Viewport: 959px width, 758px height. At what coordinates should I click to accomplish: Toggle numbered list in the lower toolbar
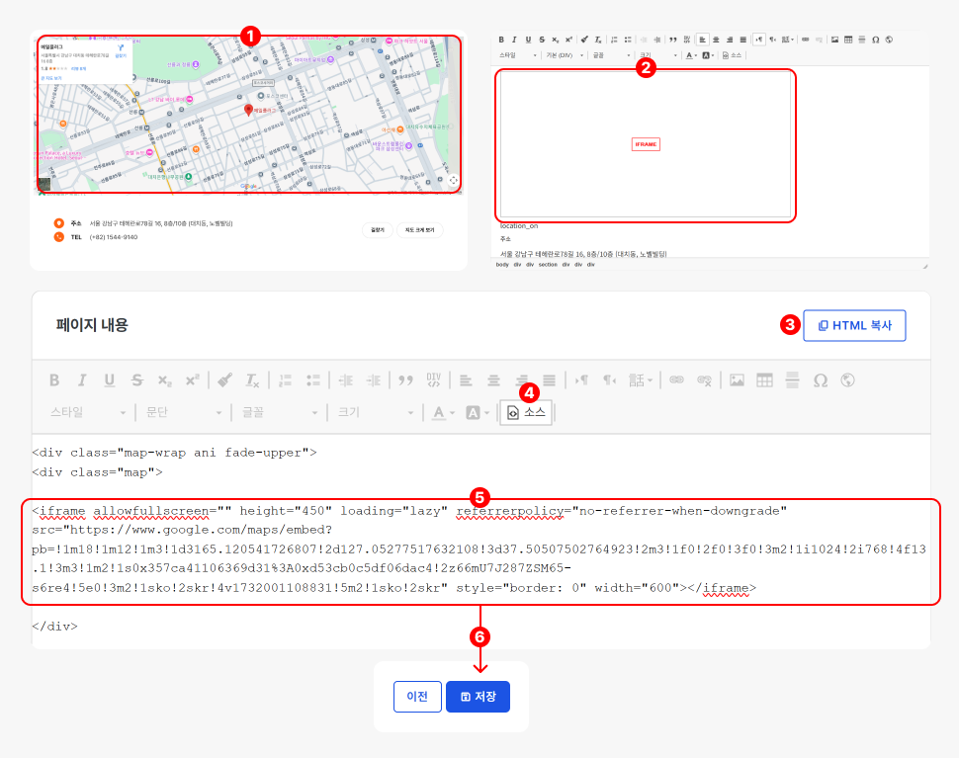point(285,380)
